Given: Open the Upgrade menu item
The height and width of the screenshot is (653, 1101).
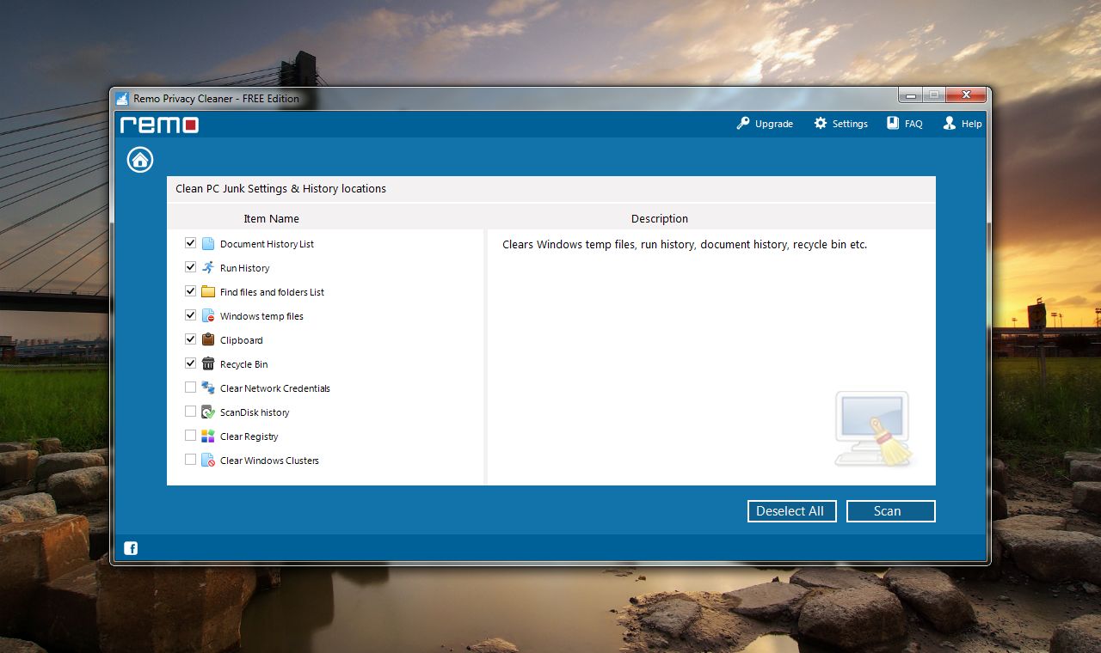Looking at the screenshot, I should 765,124.
